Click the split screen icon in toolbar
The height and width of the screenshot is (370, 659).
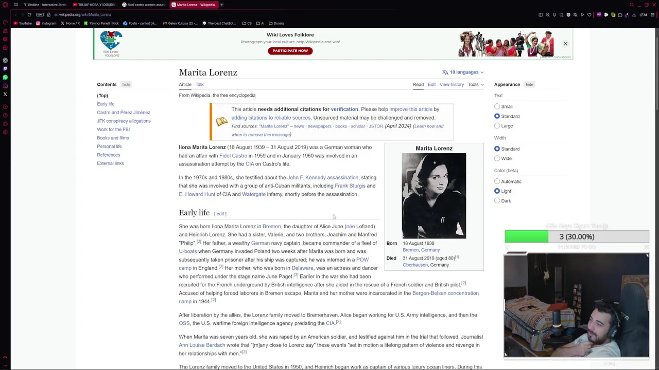(x=540, y=15)
